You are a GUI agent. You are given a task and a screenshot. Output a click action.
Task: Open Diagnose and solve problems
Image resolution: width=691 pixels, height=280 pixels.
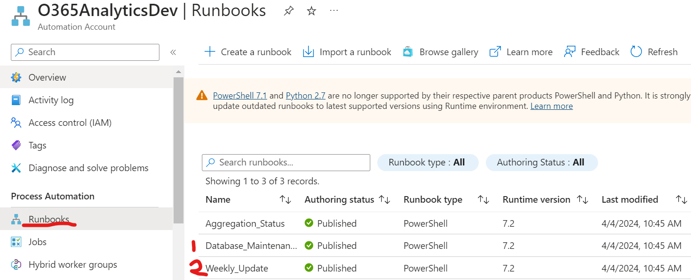click(87, 168)
